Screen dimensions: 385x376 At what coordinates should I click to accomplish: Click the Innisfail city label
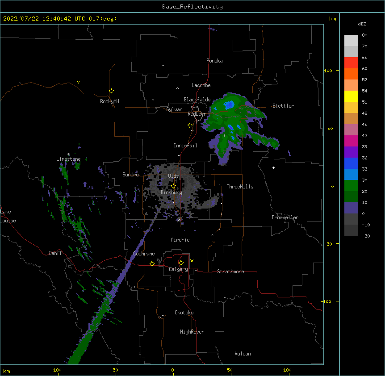[x=185, y=146]
